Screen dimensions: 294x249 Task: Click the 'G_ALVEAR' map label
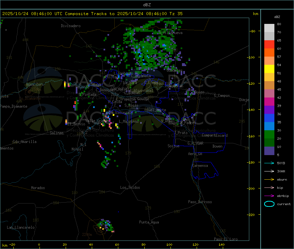click(x=195, y=143)
